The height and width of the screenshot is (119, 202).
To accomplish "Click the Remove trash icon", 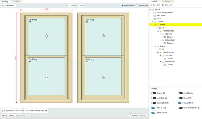I will click(x=131, y=115).
